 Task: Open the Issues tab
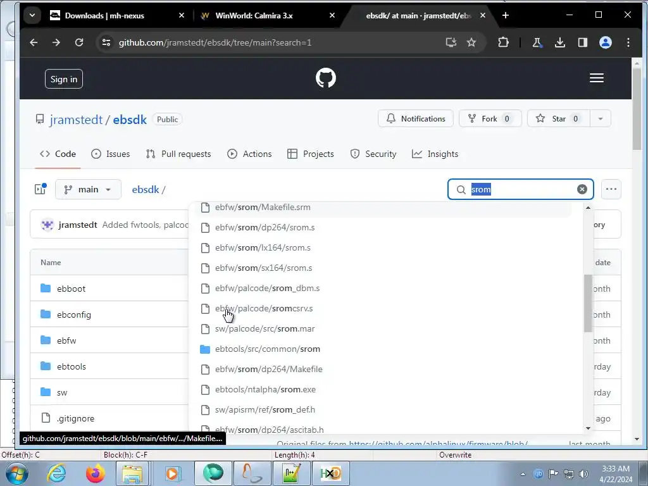click(110, 154)
